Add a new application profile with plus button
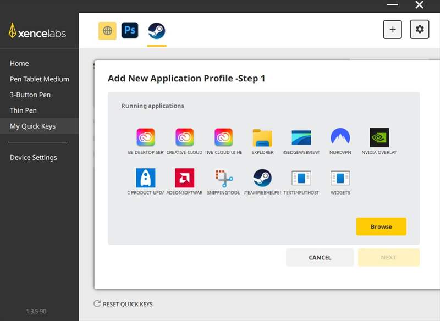The width and height of the screenshot is (440, 321). click(x=392, y=30)
